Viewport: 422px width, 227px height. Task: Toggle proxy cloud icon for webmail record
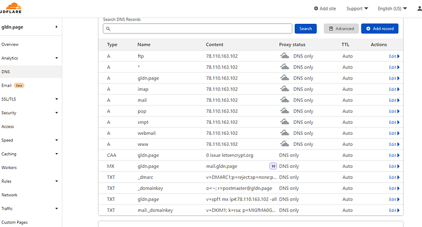point(284,133)
